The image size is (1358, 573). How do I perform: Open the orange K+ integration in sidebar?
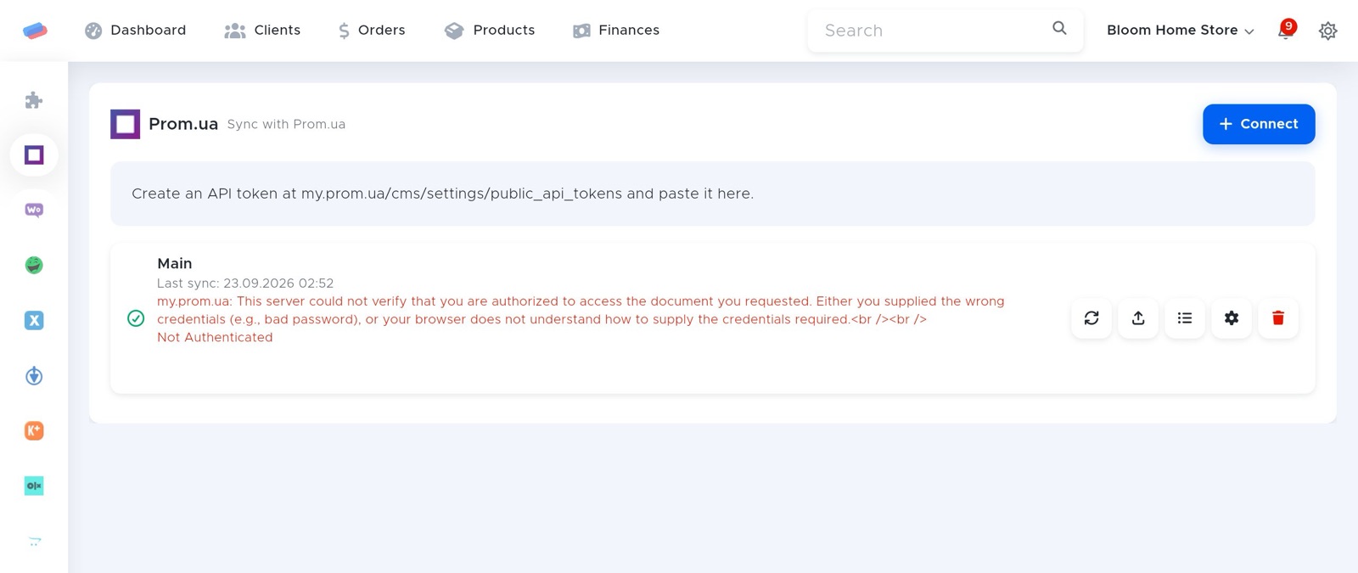(34, 431)
